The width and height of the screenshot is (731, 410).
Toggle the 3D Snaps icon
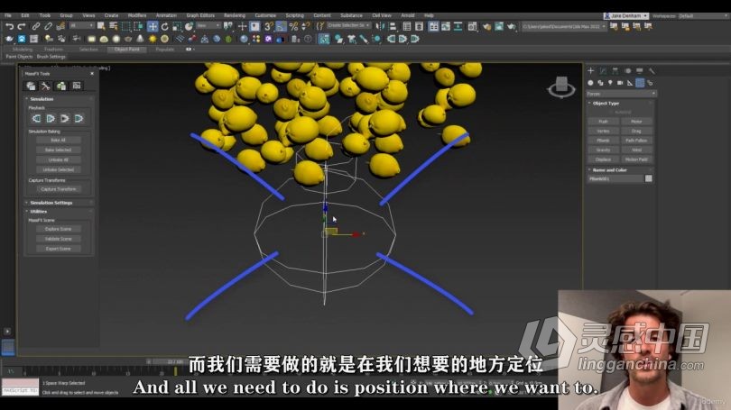pyautogui.click(x=269, y=26)
